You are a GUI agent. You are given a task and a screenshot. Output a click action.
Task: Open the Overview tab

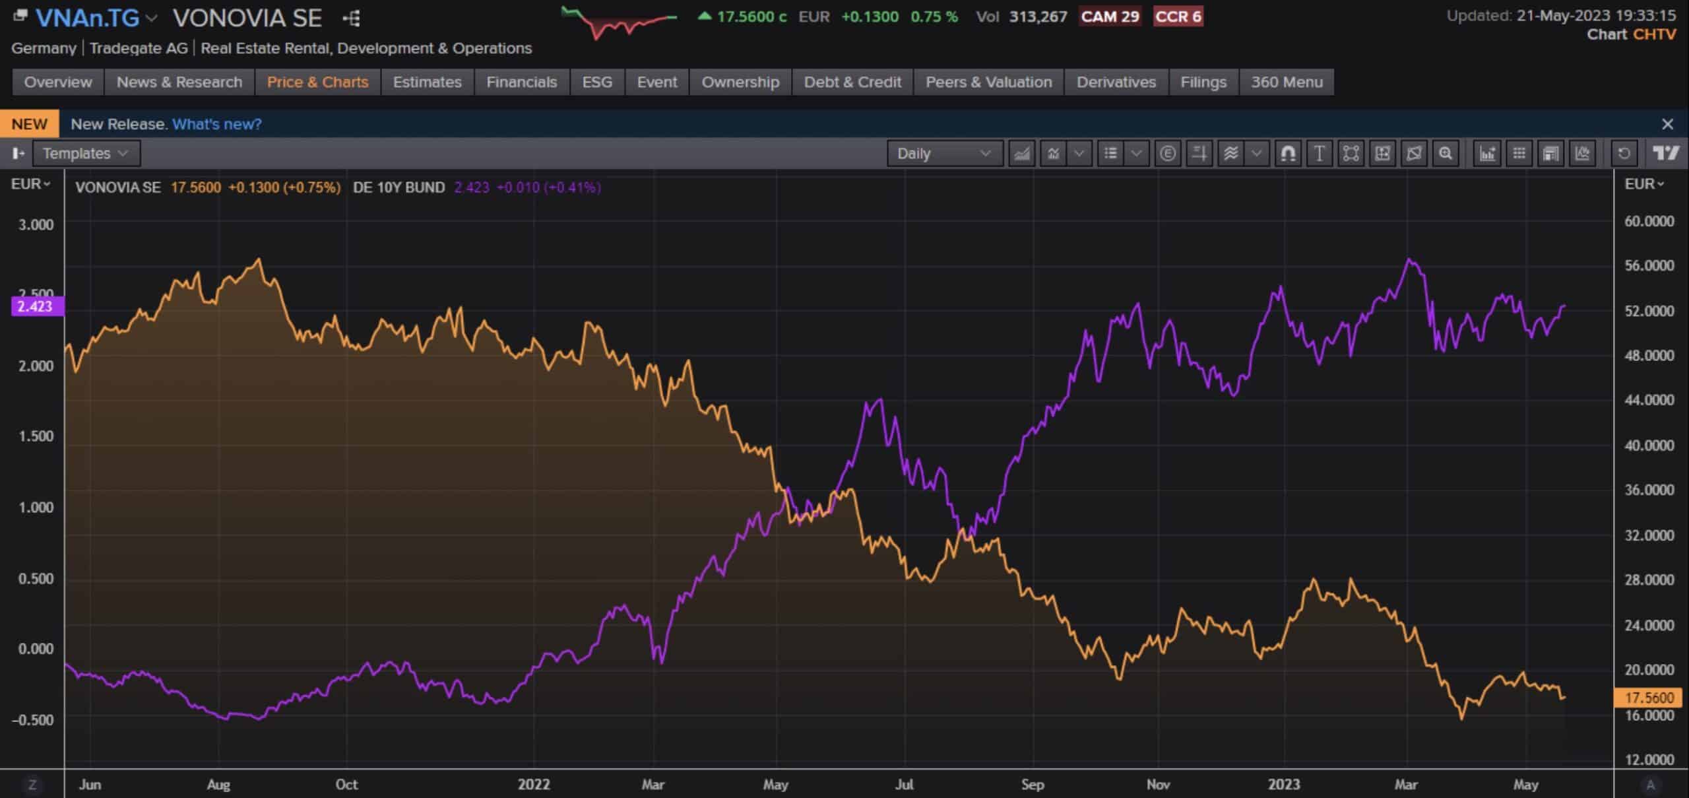pos(58,82)
